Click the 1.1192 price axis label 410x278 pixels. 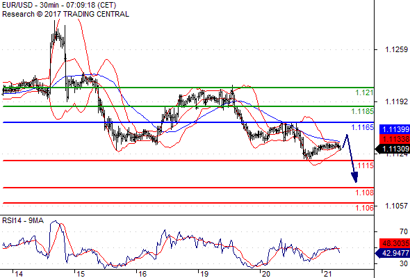tap(396, 101)
